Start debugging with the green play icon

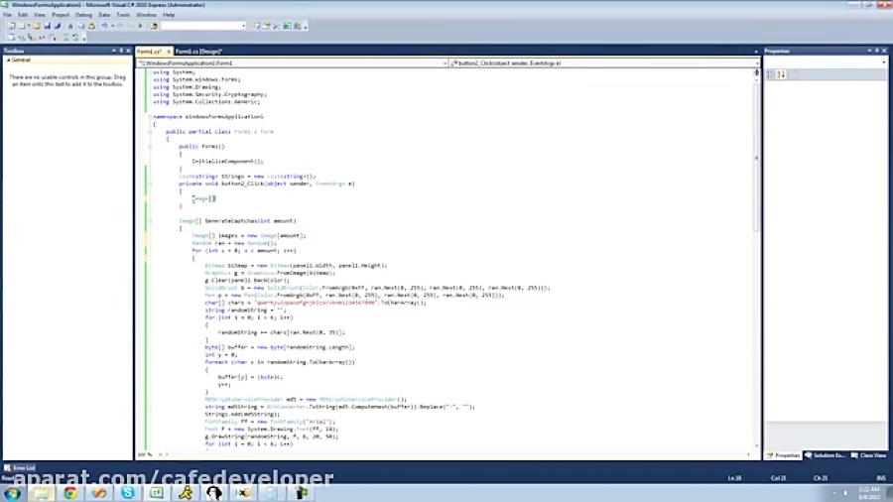pos(140,26)
